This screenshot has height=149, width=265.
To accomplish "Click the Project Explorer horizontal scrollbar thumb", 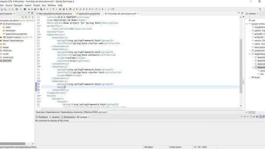I will [12, 144].
